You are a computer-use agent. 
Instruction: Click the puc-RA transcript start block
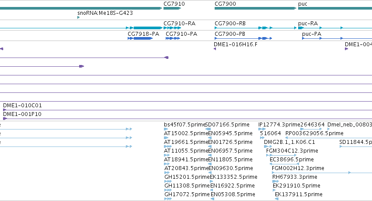(x=301, y=28)
